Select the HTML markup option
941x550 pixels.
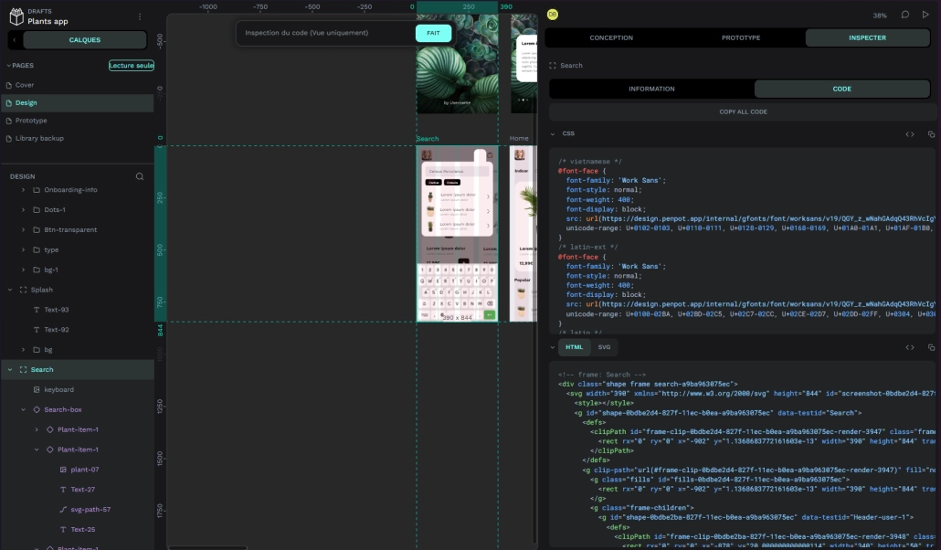(574, 347)
